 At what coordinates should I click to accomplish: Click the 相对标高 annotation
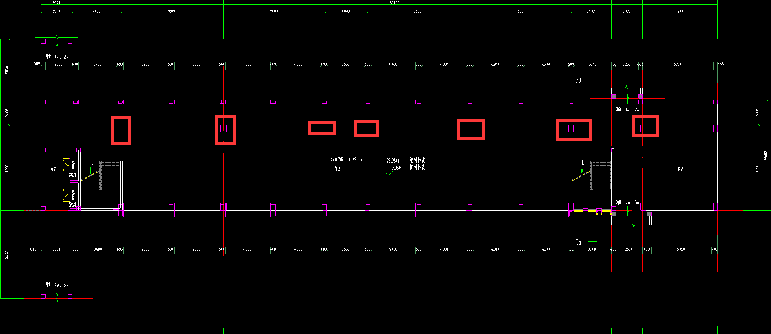coord(418,167)
